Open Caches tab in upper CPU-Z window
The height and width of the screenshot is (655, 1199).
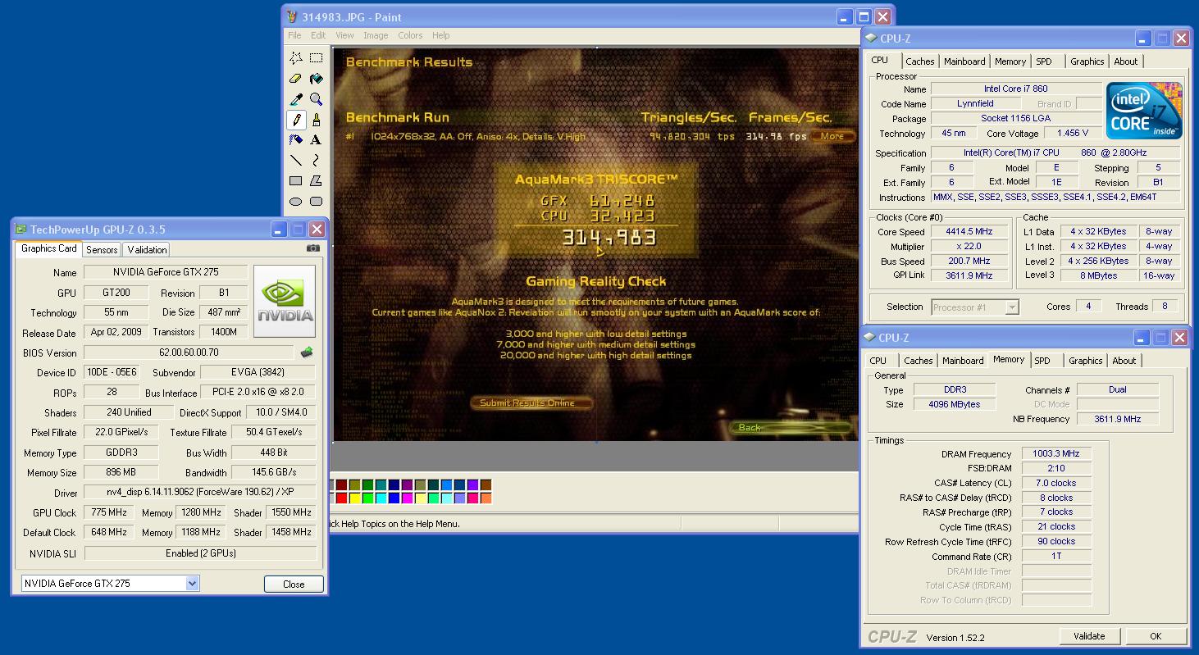pos(919,61)
